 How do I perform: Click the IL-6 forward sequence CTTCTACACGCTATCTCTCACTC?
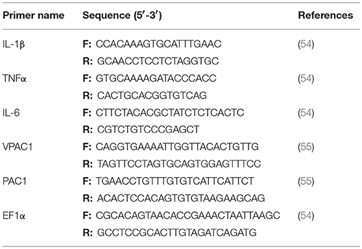170,113
